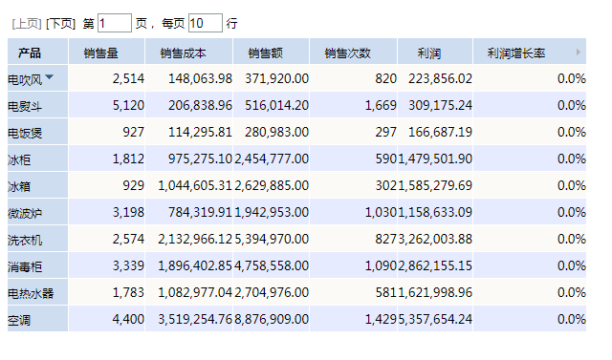This screenshot has width=612, height=360.
Task: Click 0.0% growth cell in 电吹风 row
Action: 530,78
